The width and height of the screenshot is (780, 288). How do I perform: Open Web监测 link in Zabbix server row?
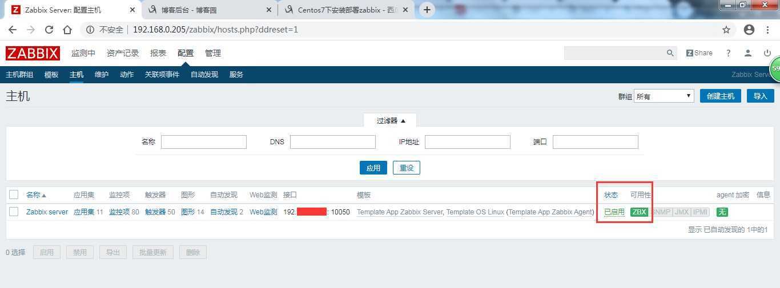click(x=263, y=212)
